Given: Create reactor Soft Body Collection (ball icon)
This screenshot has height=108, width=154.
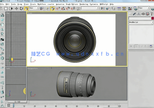Looking at the screenshot, I should 2,24.
